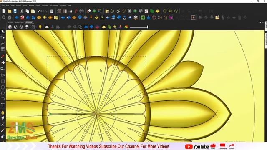Switch to the 2D View Bitmap Layer tab

(15, 22)
